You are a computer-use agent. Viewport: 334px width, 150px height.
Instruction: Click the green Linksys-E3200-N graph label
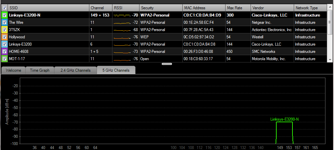284,119
